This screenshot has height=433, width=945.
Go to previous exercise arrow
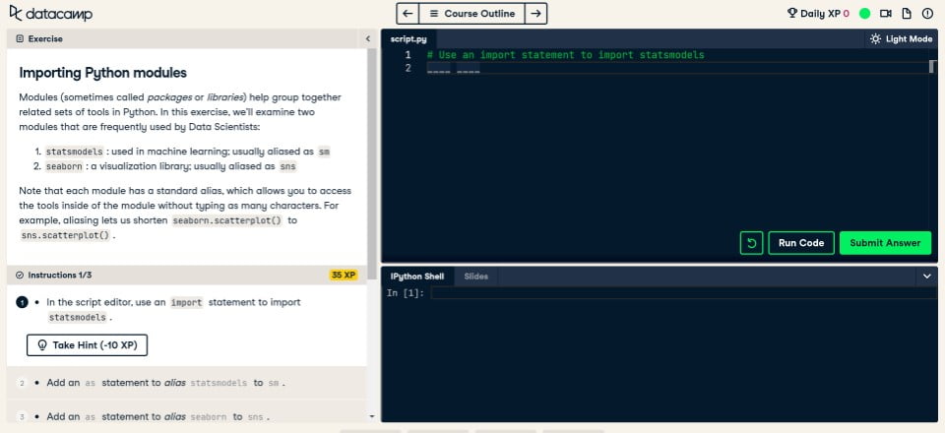pos(408,13)
